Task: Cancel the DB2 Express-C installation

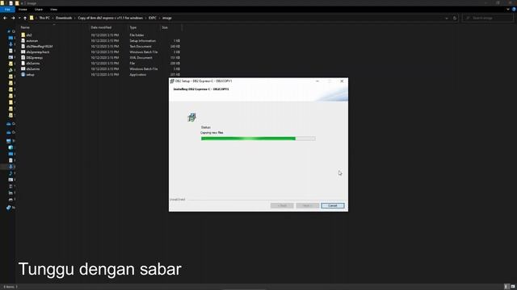Action: pyautogui.click(x=333, y=205)
